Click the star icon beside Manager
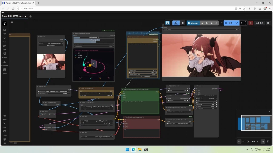Image resolution: width=273 pixels, height=153 pixels. click(202, 23)
